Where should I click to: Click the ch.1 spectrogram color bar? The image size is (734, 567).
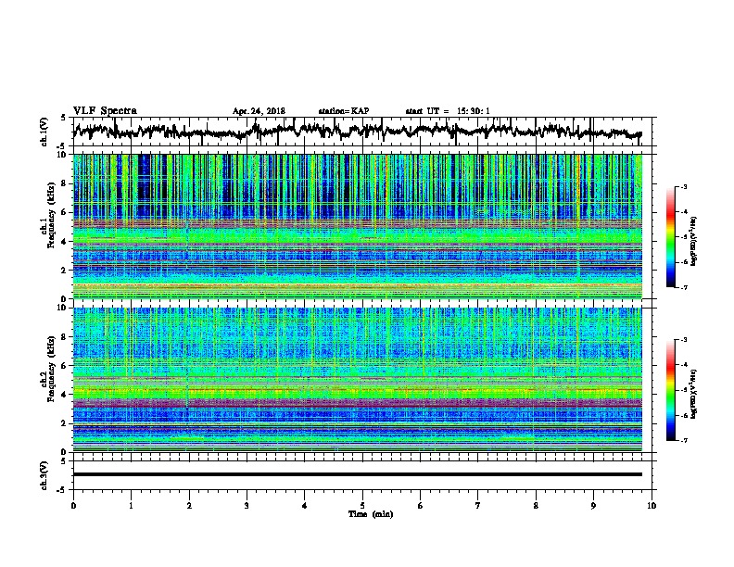point(670,237)
